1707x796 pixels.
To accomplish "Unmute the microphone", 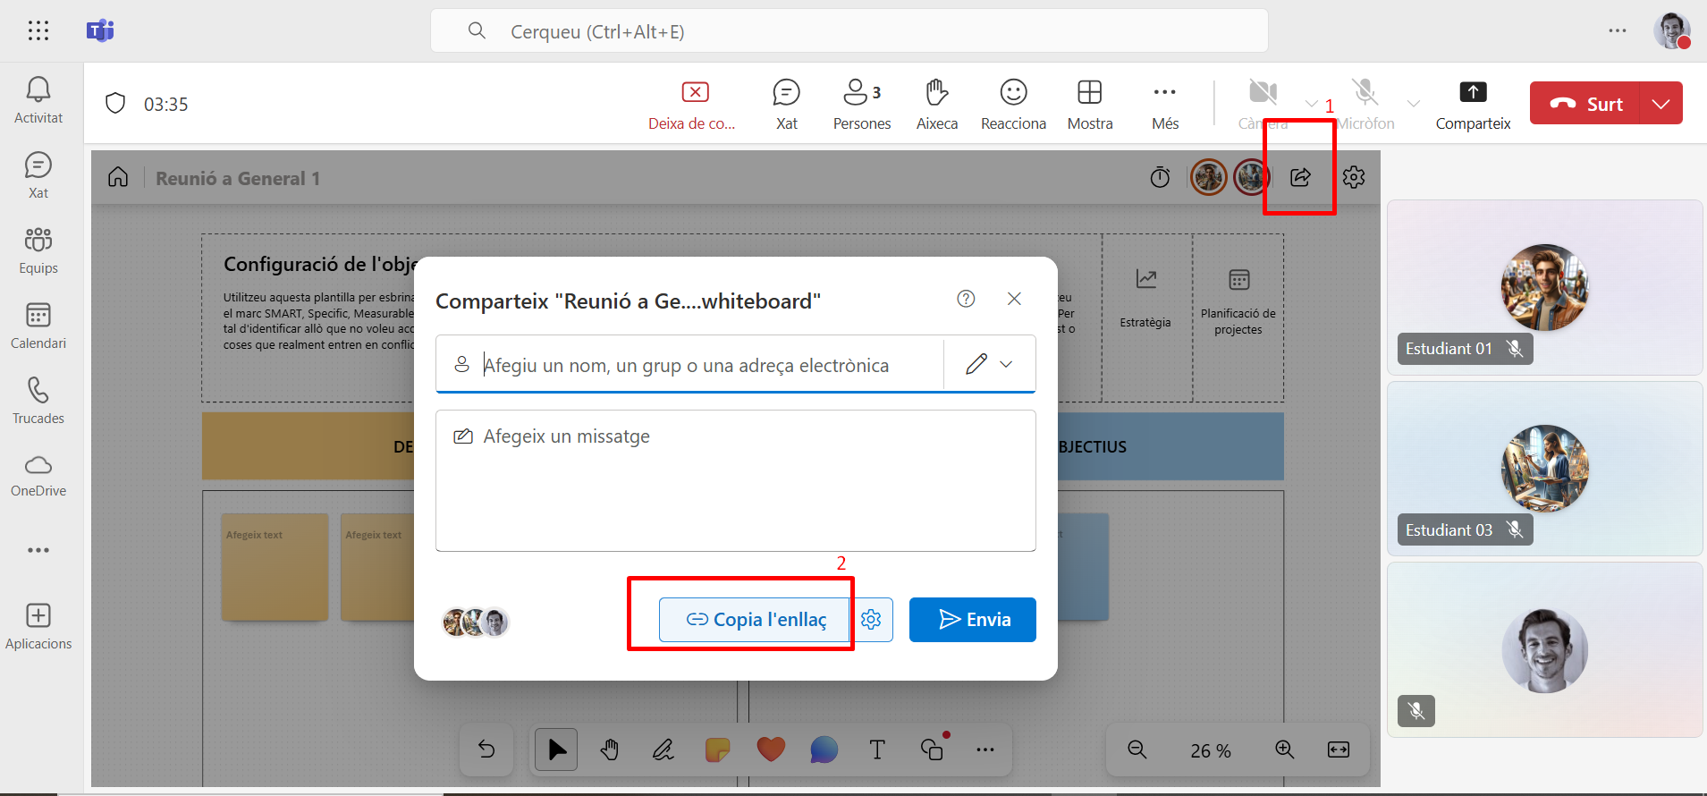I will tap(1365, 93).
